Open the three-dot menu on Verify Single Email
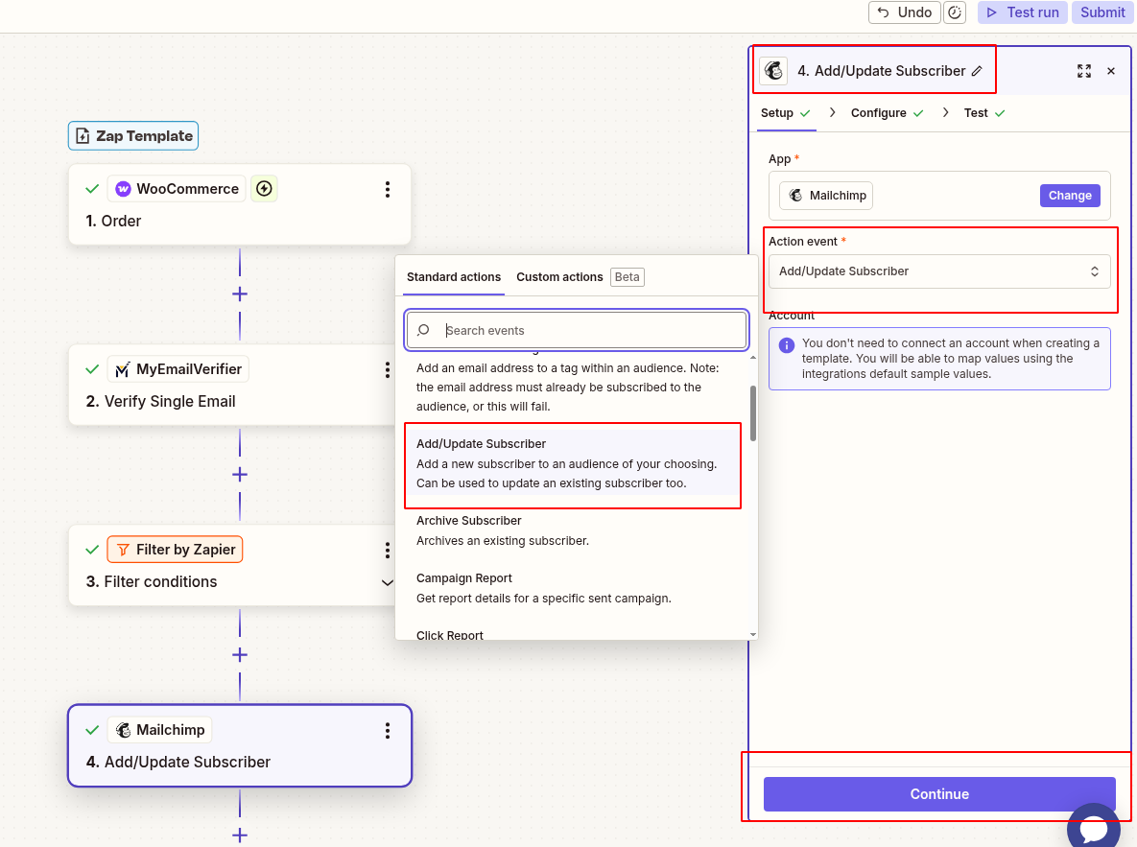 388,369
